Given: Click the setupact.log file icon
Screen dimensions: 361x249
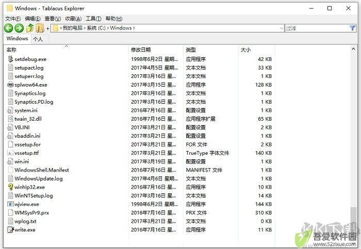Looking at the screenshot, I should point(10,68).
